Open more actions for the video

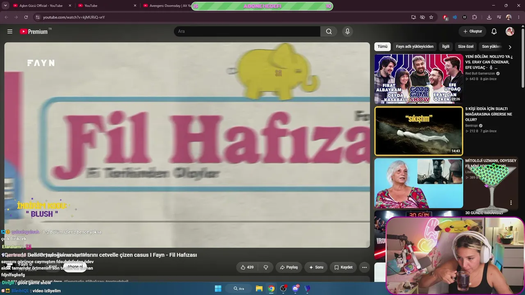click(x=364, y=267)
